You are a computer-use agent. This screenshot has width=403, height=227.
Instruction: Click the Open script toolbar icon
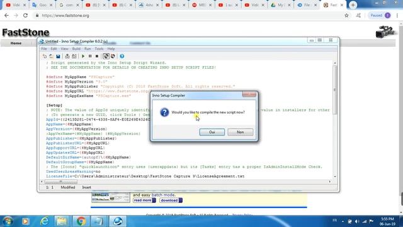[52, 56]
